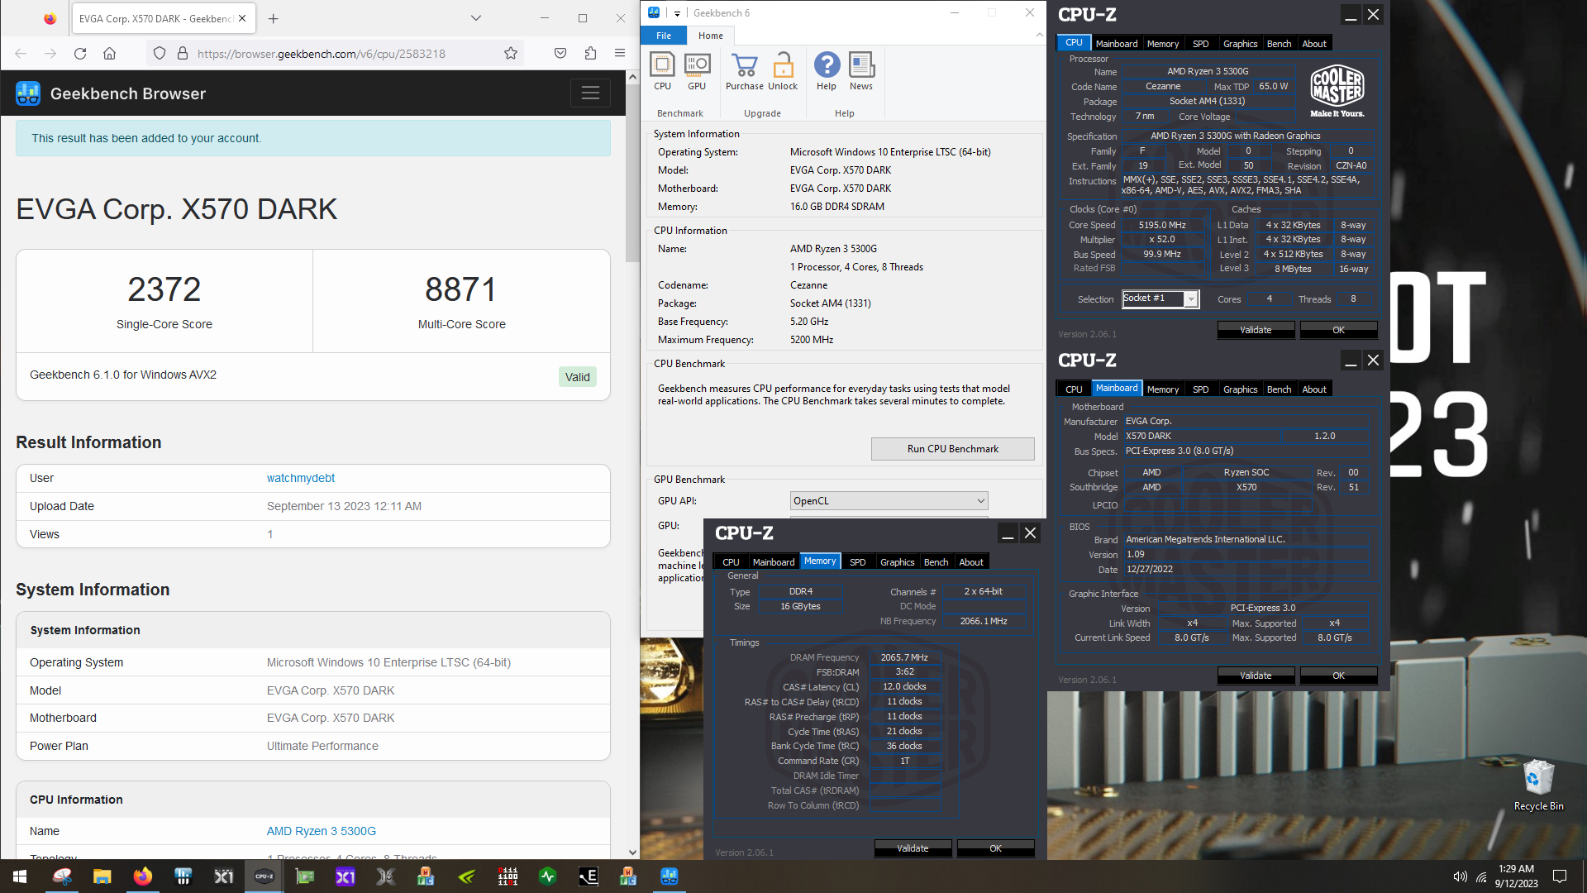The height and width of the screenshot is (893, 1587).
Task: Open the Geekbench 6 taskbar icon
Action: coord(670,876)
